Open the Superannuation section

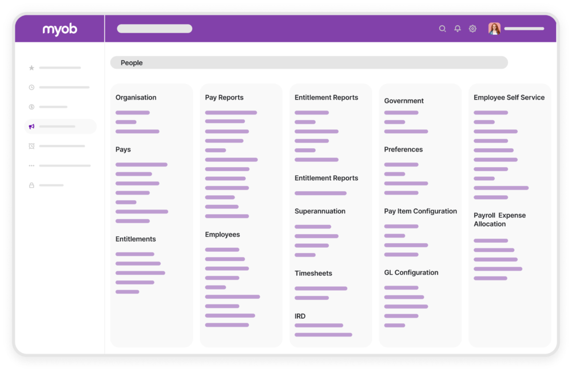tap(320, 211)
